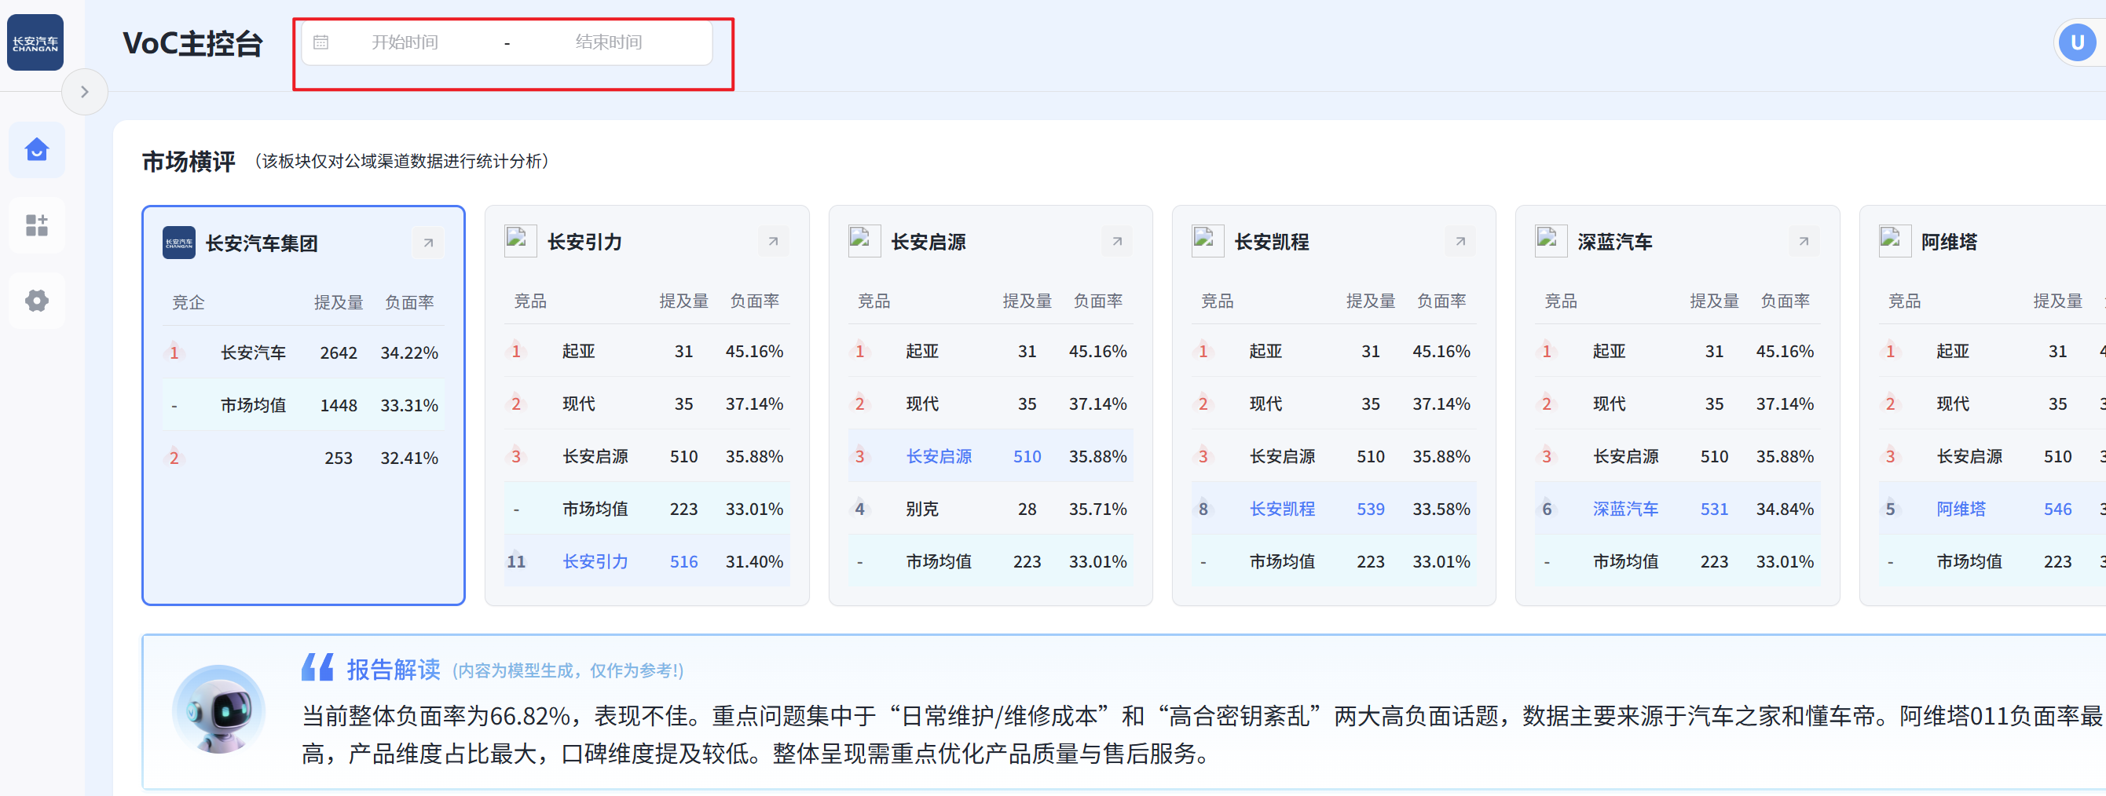Click mention count 516 in 长安引力 card

(683, 561)
